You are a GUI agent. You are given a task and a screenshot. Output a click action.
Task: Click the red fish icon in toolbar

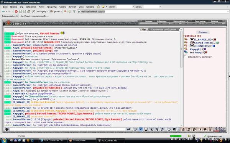65,11
